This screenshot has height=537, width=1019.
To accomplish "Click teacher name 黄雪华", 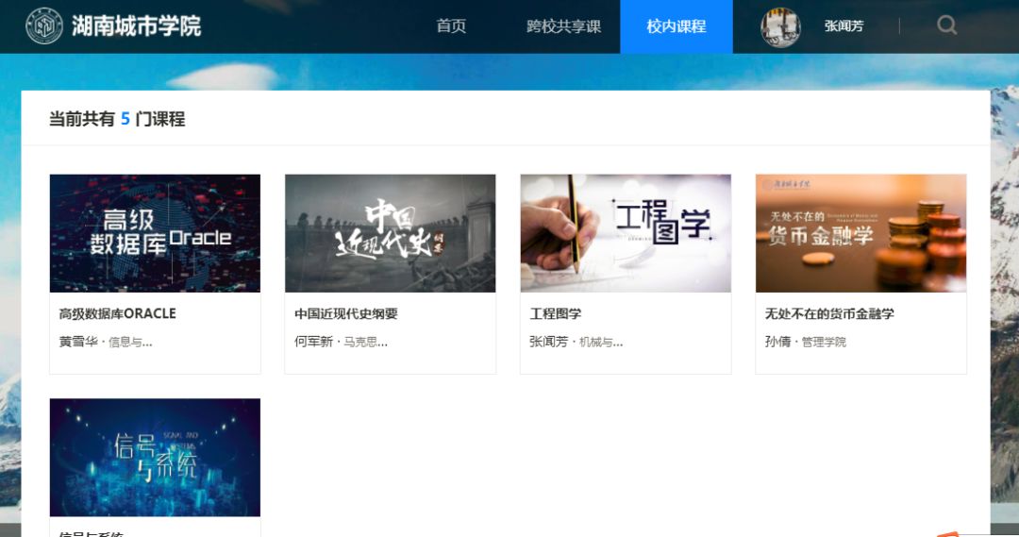I will (x=78, y=342).
